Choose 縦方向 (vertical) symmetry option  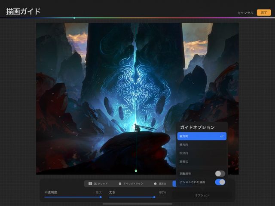coord(202,136)
